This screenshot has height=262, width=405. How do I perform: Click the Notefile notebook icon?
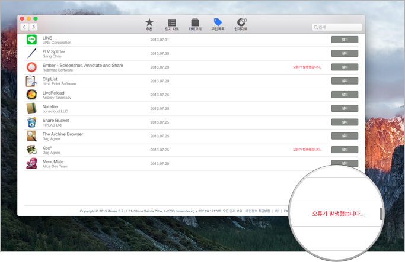coord(31,108)
